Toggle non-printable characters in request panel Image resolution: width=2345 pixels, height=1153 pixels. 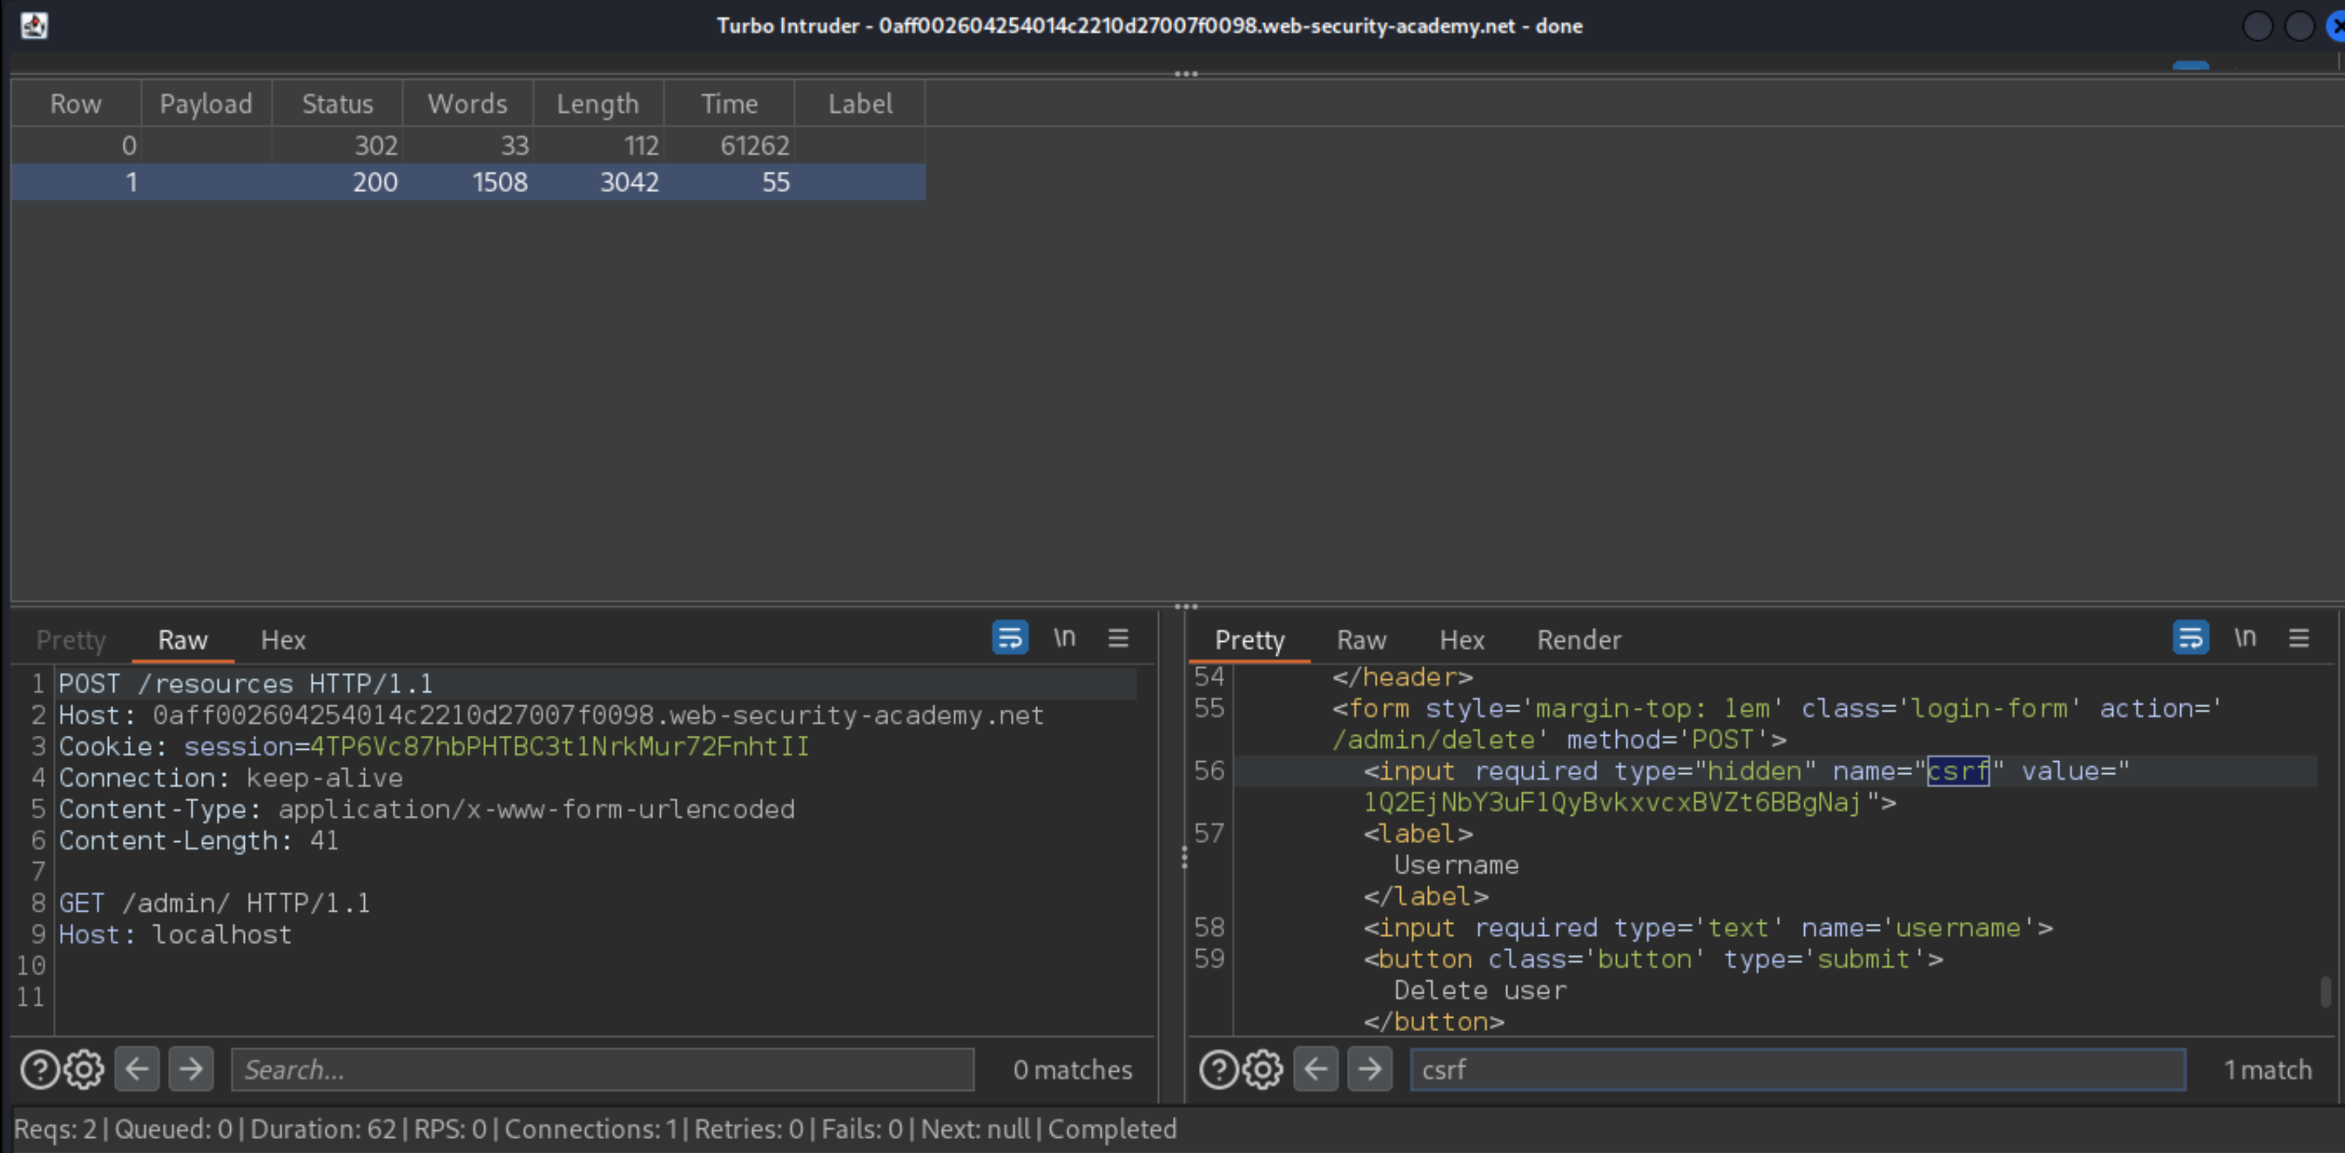point(1064,638)
